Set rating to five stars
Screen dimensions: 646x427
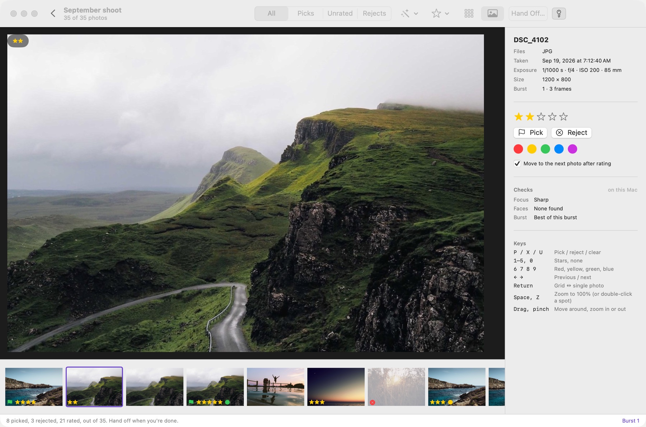tap(563, 117)
